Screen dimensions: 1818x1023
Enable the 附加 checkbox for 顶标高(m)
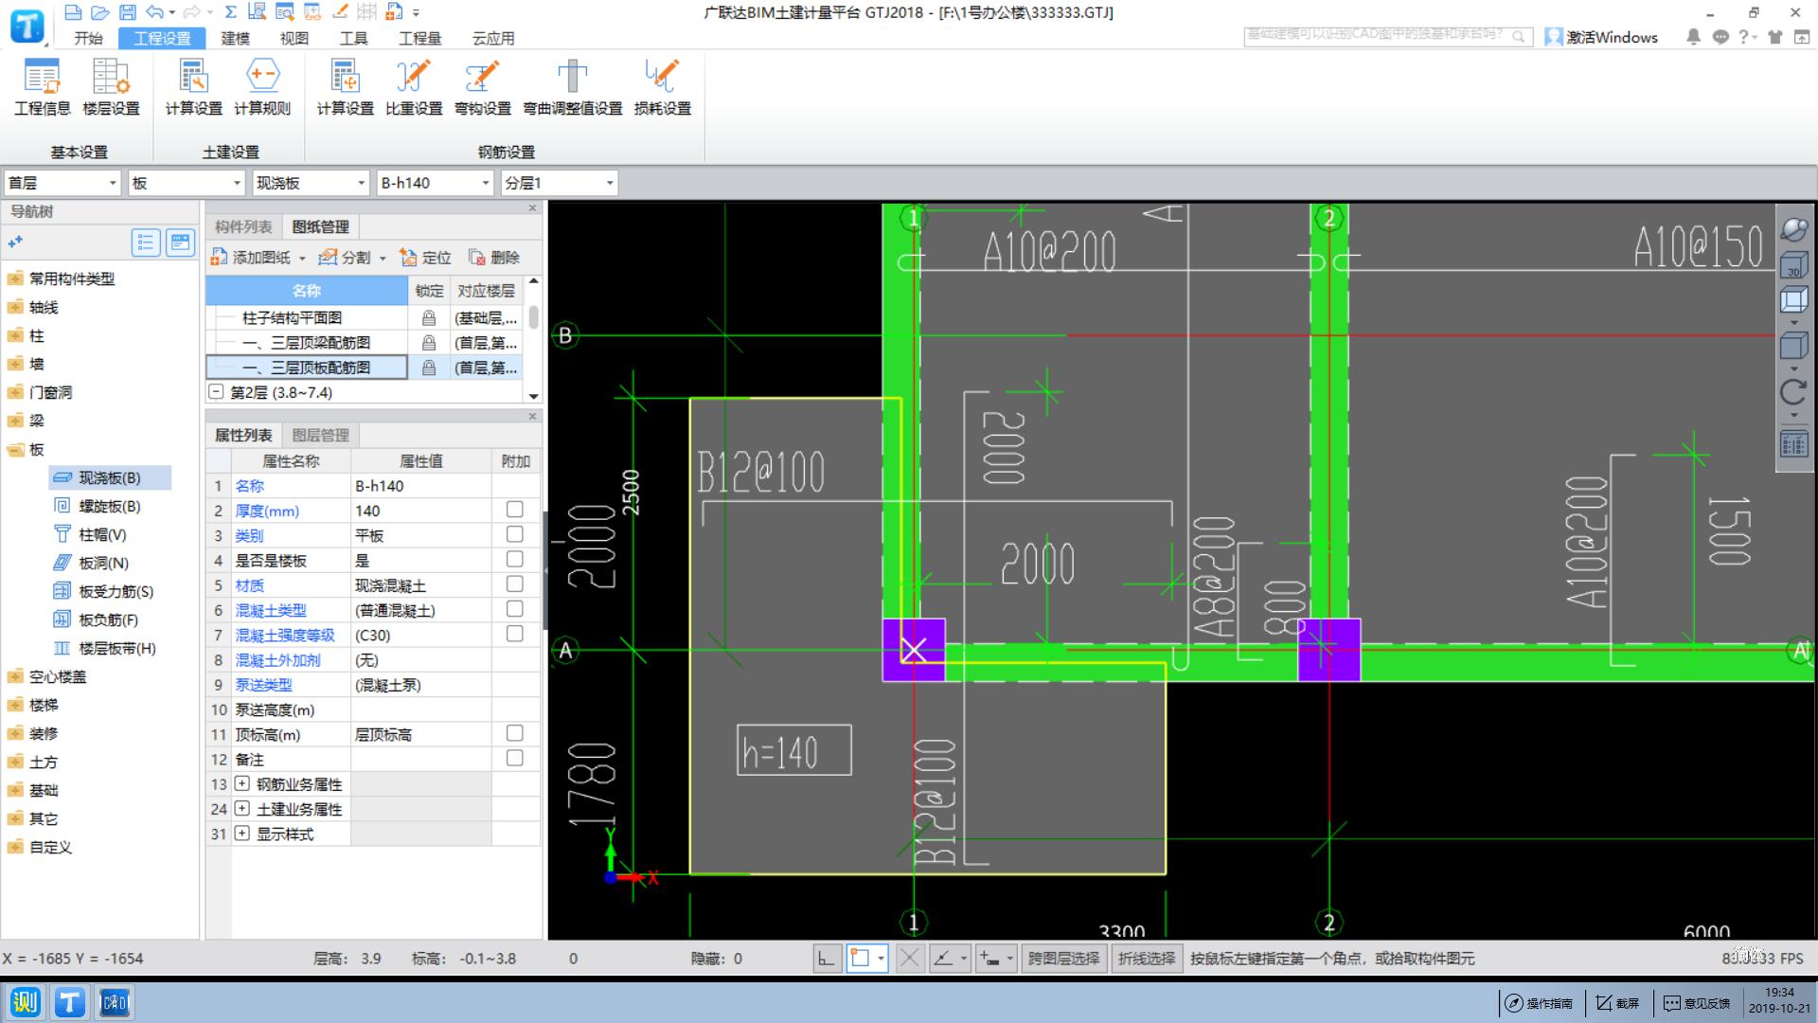[514, 733]
